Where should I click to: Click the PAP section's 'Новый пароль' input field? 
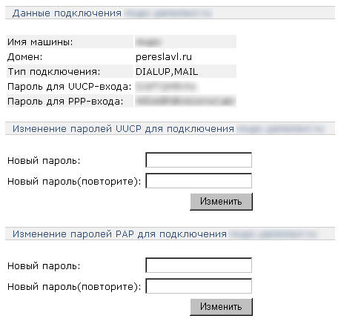coord(199,265)
